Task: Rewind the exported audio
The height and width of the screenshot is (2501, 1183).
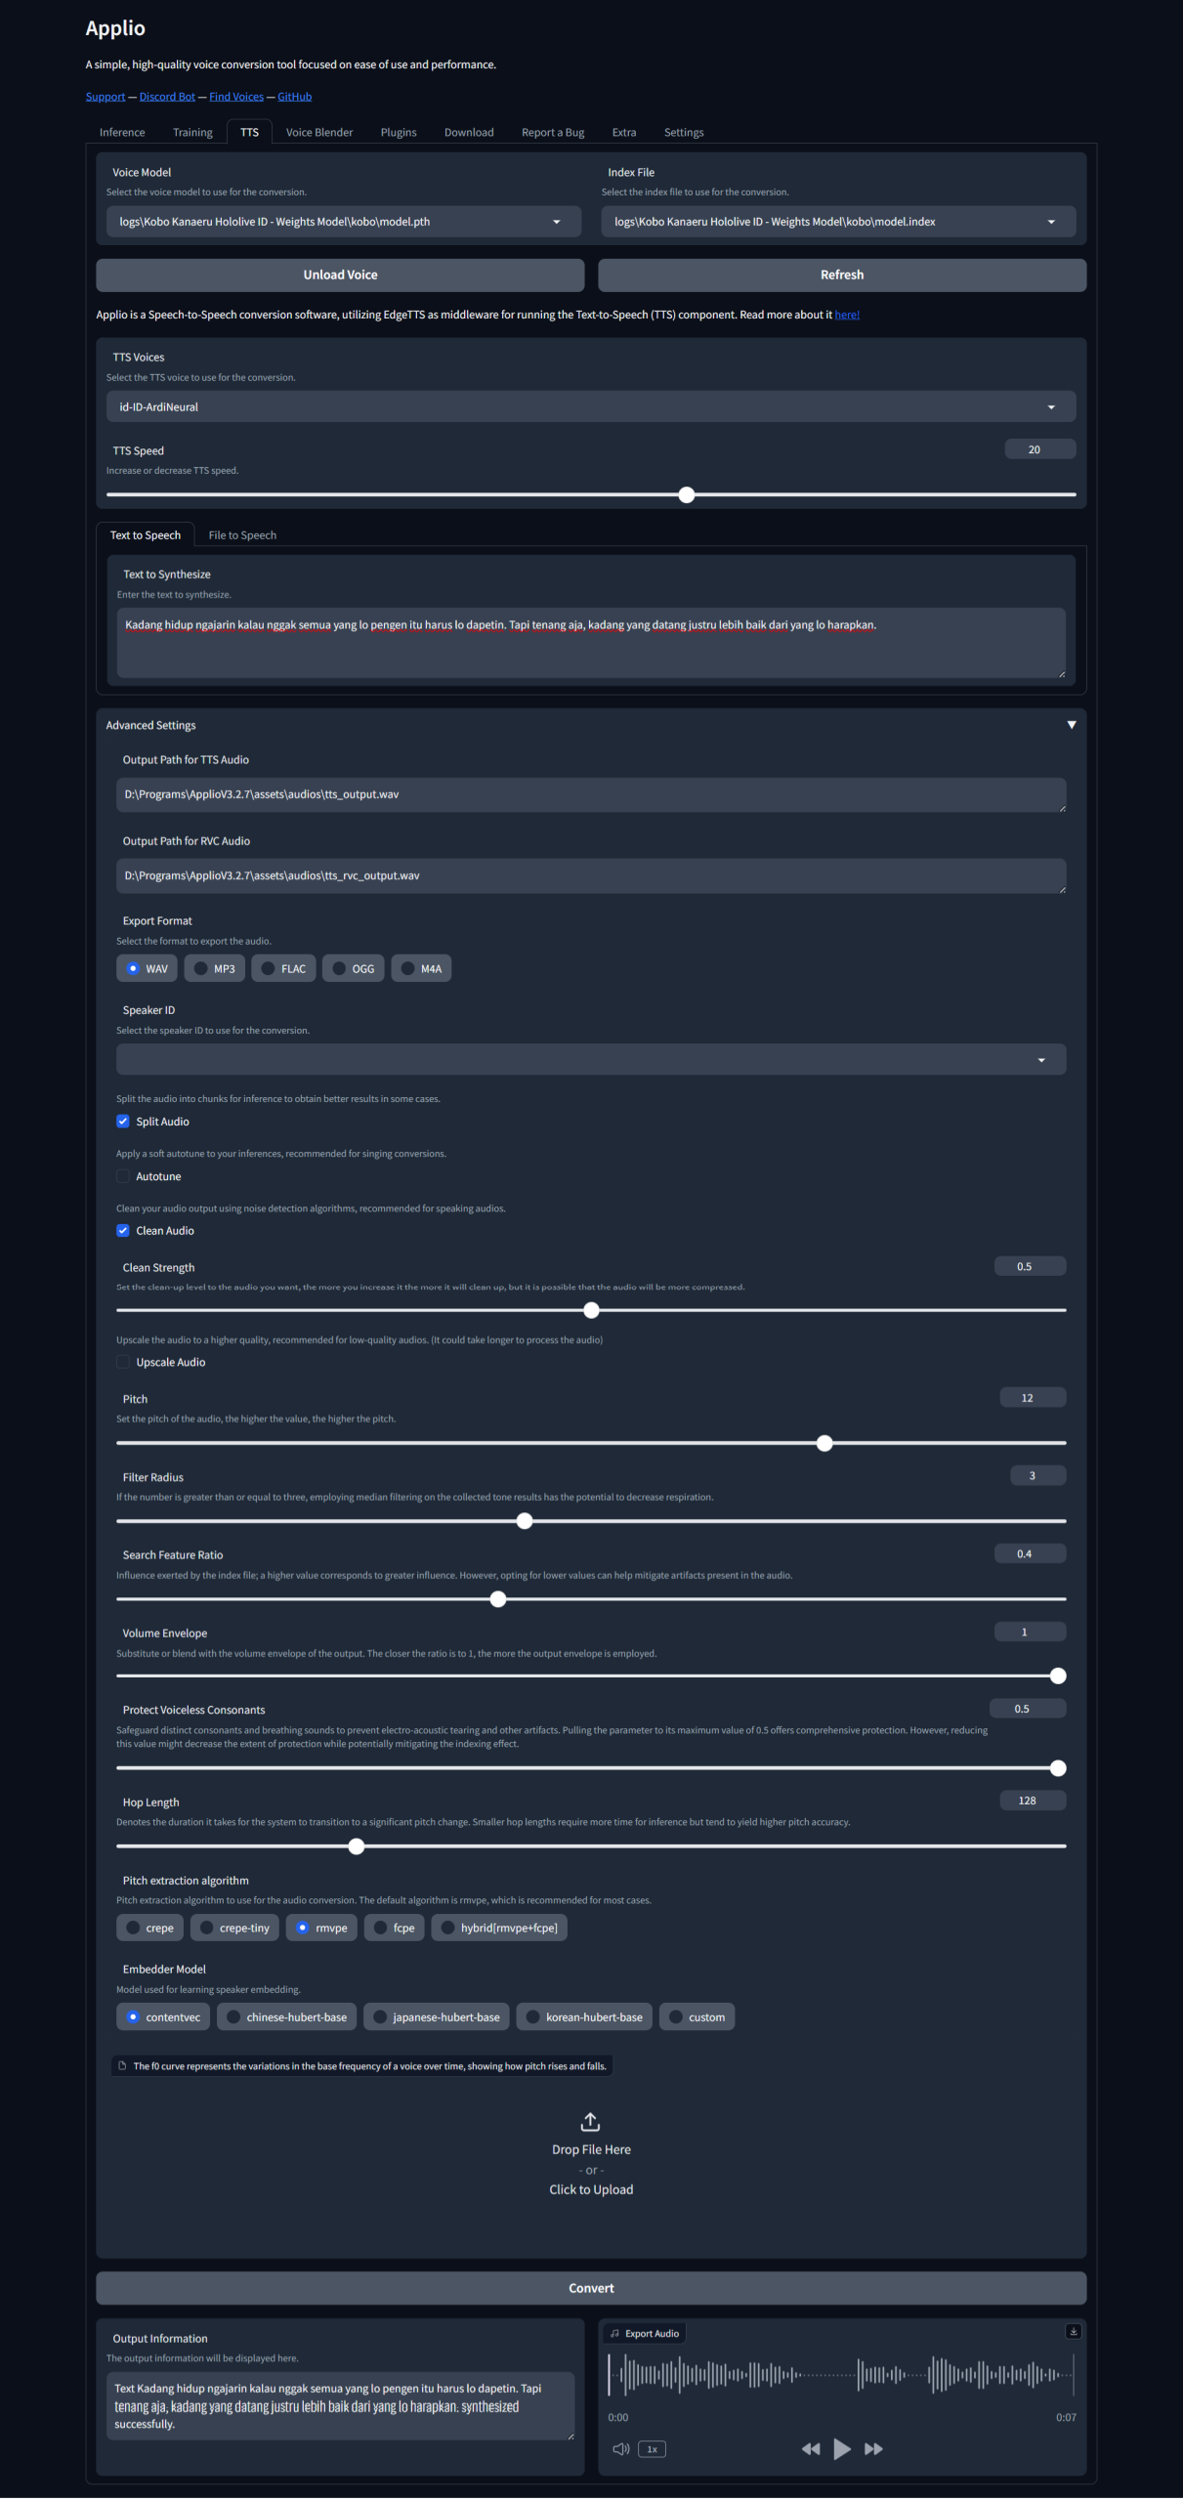Action: click(x=810, y=2448)
